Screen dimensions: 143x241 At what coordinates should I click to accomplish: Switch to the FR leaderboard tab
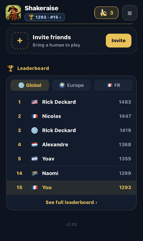[x=113, y=85]
